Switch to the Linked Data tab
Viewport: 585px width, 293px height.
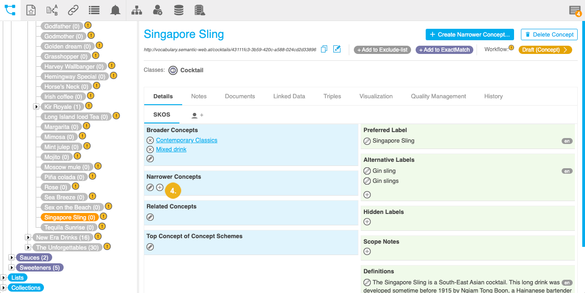pos(289,96)
